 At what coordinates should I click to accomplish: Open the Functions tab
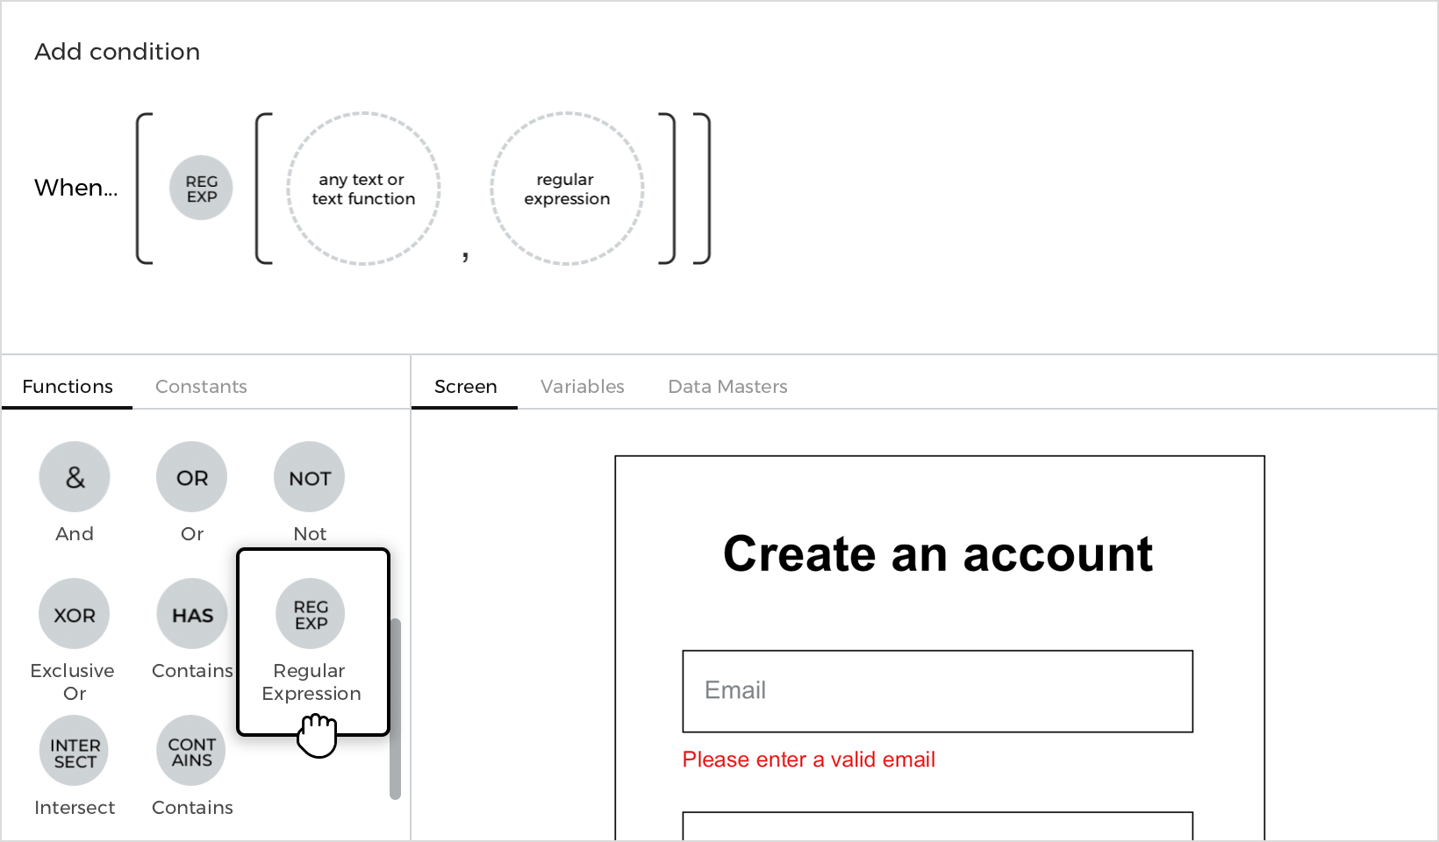click(68, 386)
